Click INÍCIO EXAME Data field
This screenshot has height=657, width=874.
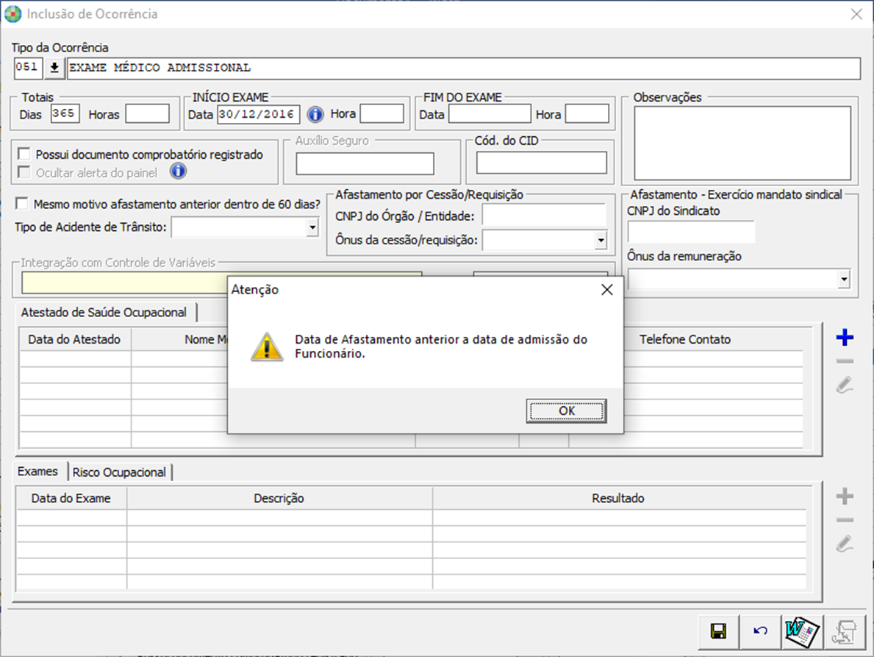[259, 114]
